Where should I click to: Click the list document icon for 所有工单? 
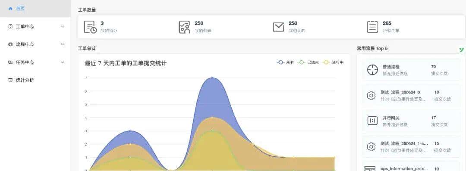tap(372, 27)
